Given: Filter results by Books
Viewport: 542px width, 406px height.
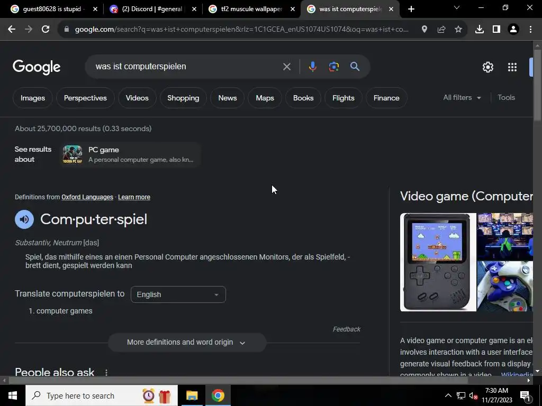Looking at the screenshot, I should 303,98.
